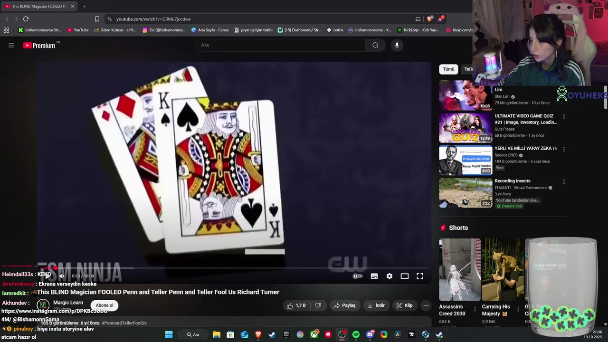Open Ana Sayfa - Canva bookmark
The width and height of the screenshot is (608, 342).
(x=210, y=30)
